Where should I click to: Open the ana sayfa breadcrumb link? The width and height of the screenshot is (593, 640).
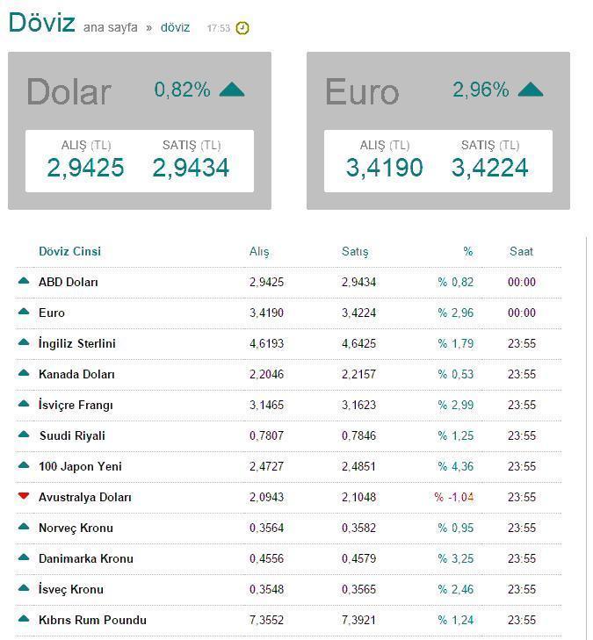click(x=110, y=28)
